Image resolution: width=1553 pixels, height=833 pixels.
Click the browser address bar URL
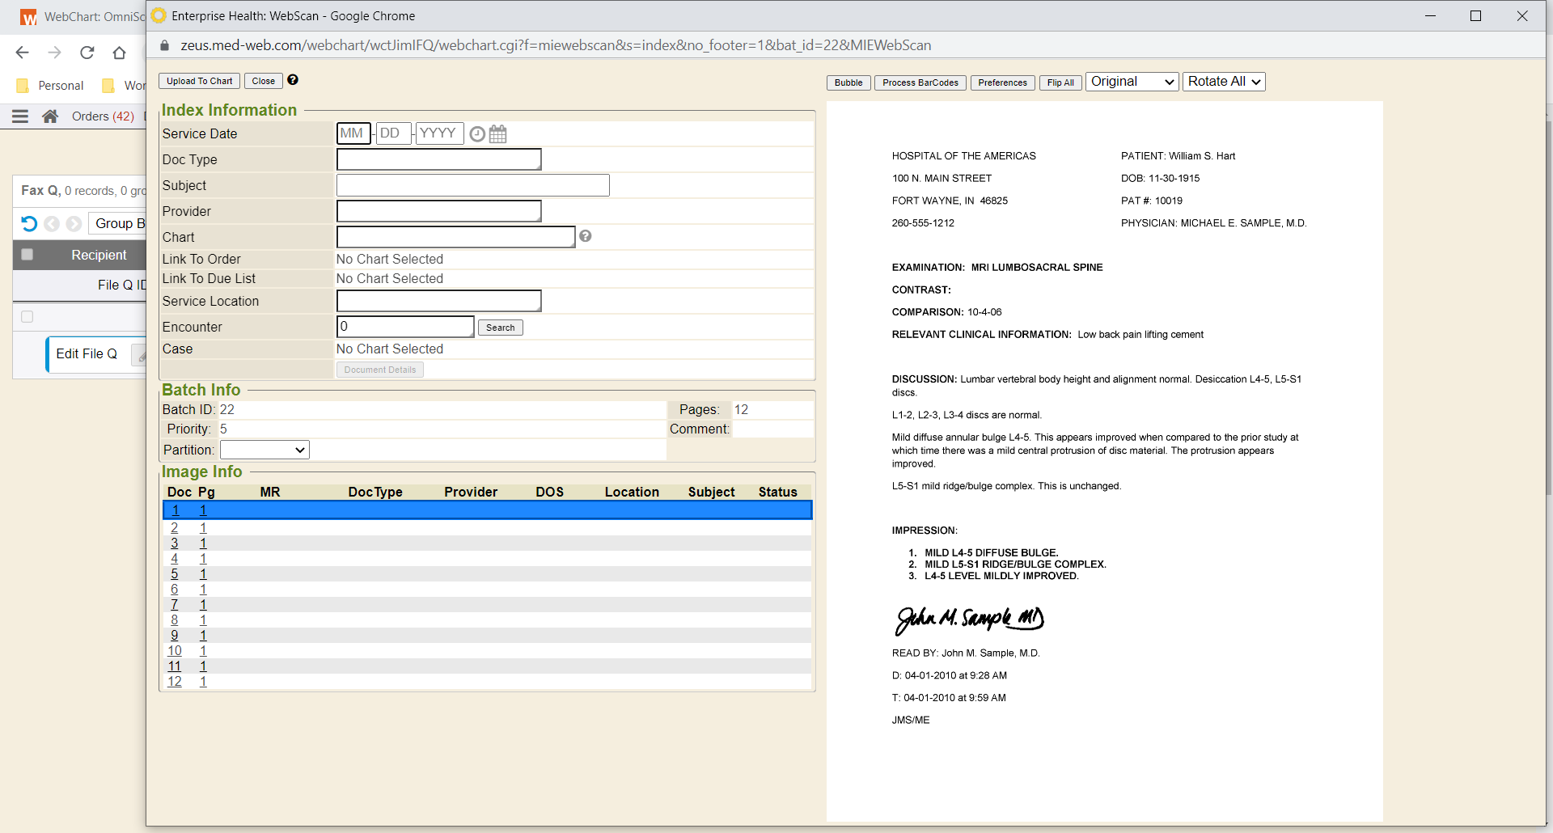(x=556, y=45)
